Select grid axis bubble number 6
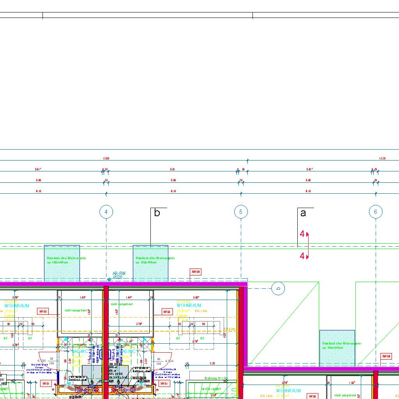Viewport: 399px width, 399px height. 376,212
